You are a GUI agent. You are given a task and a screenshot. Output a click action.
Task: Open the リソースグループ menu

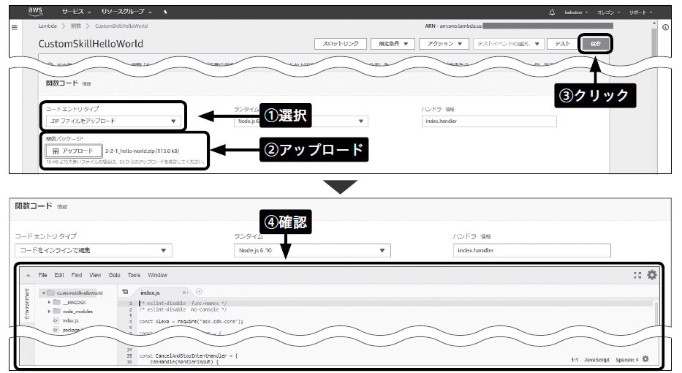click(x=126, y=12)
